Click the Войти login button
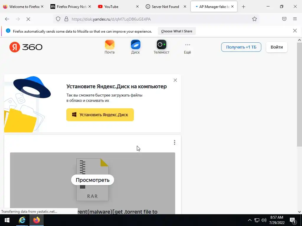Image resolution: width=302 pixels, height=226 pixels. pyautogui.click(x=277, y=47)
